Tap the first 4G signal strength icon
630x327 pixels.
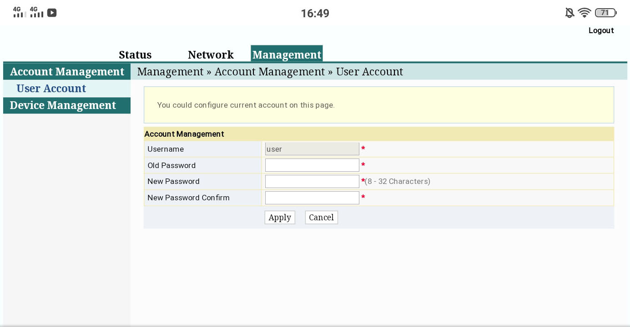click(19, 12)
